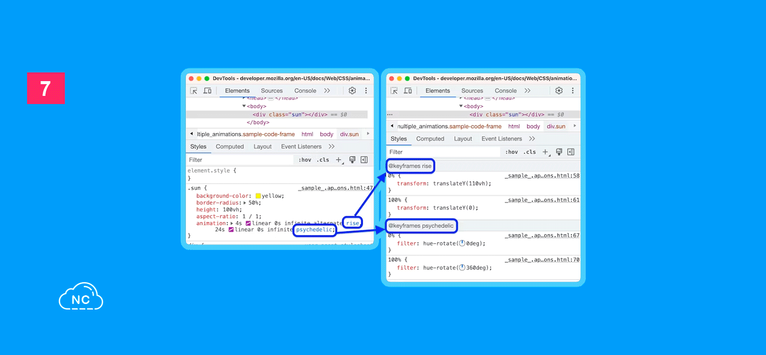
Task: Open angle clock for hue-rotate 360deg
Action: point(462,268)
